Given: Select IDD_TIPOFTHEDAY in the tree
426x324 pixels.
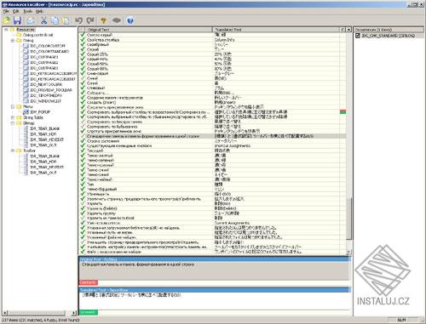Looking at the screenshot, I should click(x=46, y=95).
